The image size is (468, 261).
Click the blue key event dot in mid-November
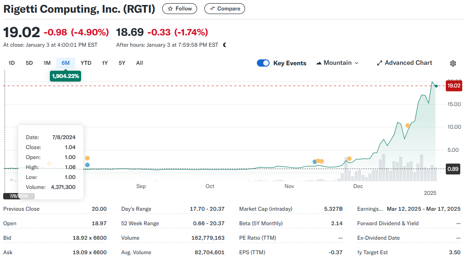(314, 162)
